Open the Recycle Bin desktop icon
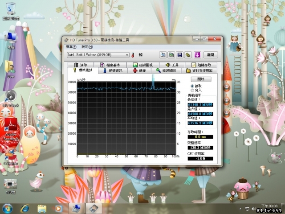Screen dimensions: 285x214 click(x=11, y=11)
